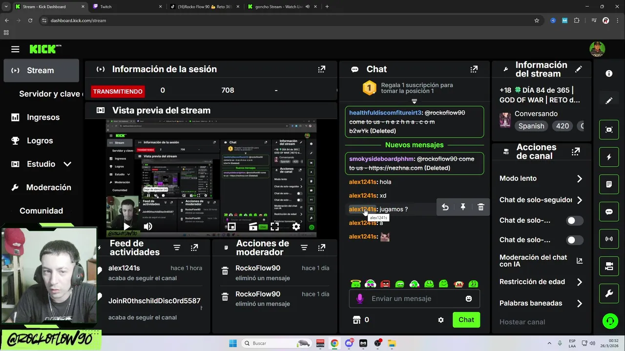Screen dimensions: 625x351
Task: Click the broadcast signal icon in the right sidebar
Action: tap(609, 239)
